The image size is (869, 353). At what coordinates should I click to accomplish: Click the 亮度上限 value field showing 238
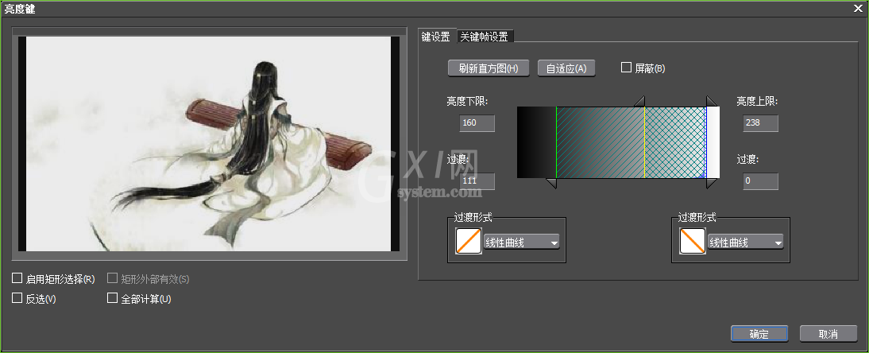pos(760,123)
